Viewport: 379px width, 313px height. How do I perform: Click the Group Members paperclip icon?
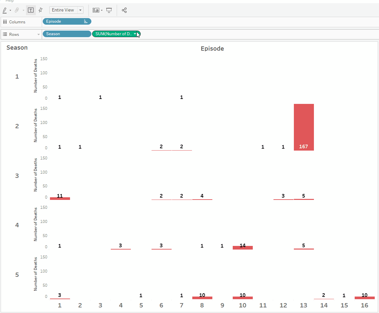pyautogui.click(x=17, y=10)
